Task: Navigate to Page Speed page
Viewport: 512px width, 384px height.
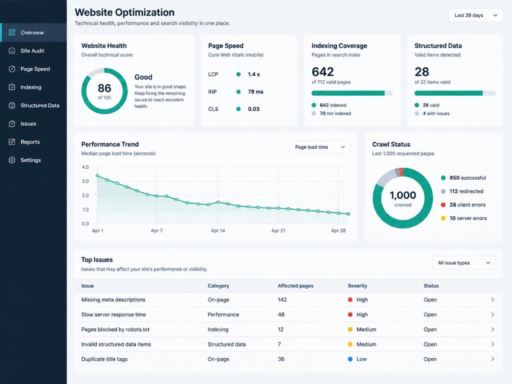Action: tap(33, 69)
